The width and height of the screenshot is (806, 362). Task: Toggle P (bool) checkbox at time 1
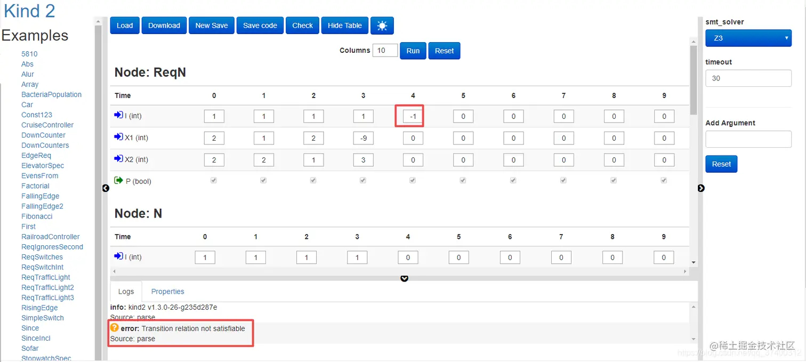click(x=263, y=181)
